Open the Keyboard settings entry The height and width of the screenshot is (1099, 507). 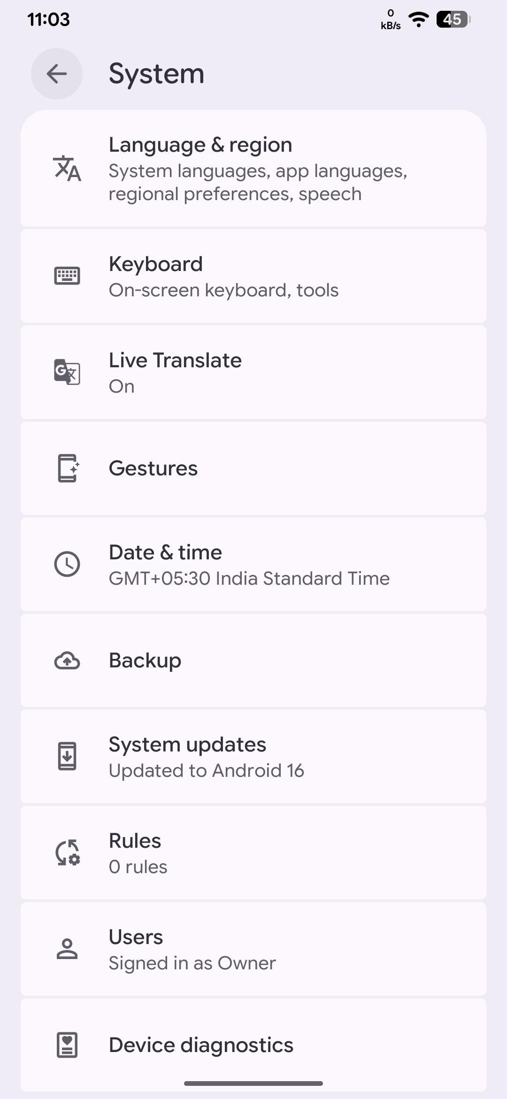(x=223, y=276)
